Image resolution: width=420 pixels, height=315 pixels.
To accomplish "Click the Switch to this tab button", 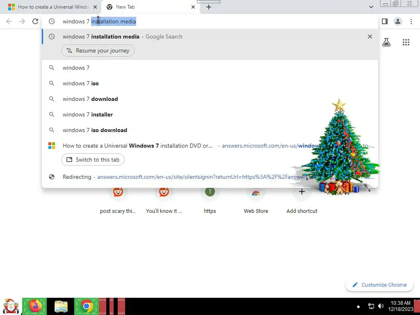I will tap(93, 160).
